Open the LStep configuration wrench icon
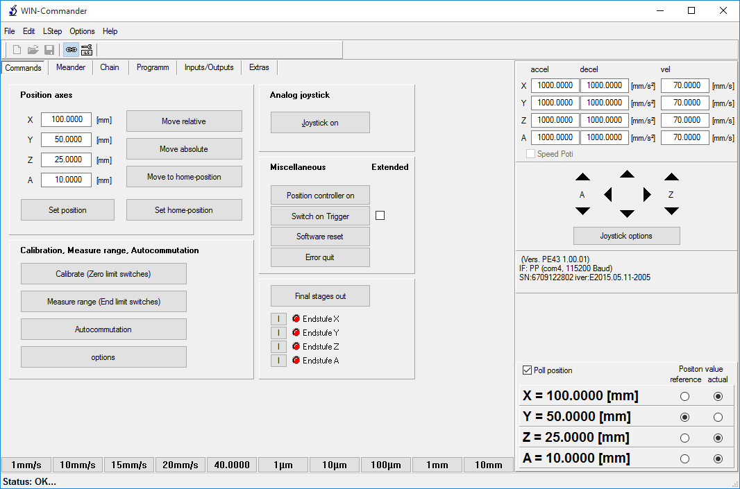 pos(87,50)
